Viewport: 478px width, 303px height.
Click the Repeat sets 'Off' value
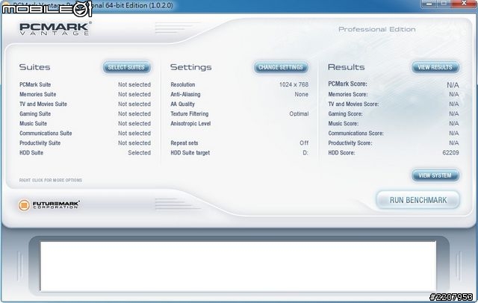[x=304, y=143]
